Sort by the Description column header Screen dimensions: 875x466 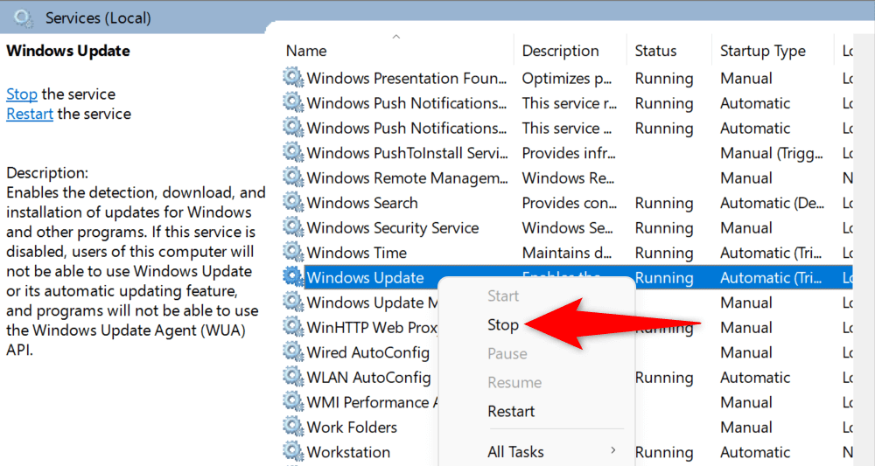(560, 51)
